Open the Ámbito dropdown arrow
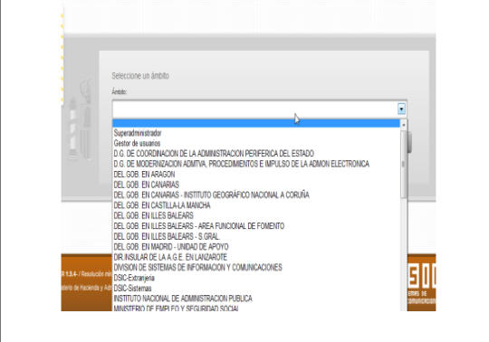This screenshot has height=342, width=489. tap(401, 109)
